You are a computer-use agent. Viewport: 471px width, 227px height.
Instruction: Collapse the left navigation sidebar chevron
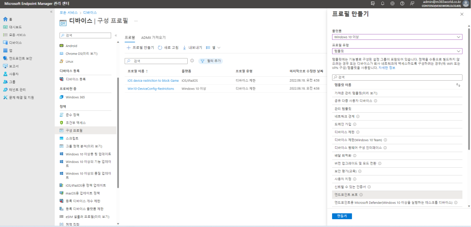click(51, 12)
